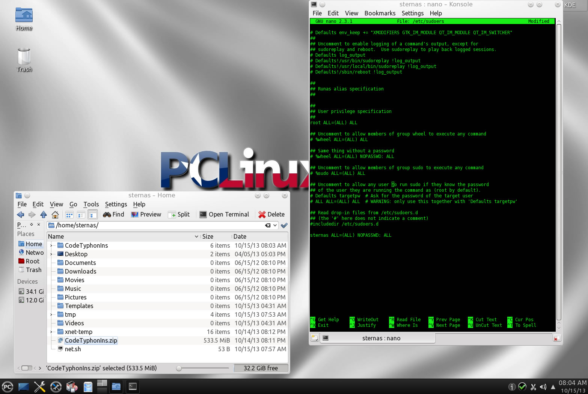Image resolution: width=588 pixels, height=394 pixels.
Task: Switch Dolphin to Details view mode
Action: pos(93,215)
